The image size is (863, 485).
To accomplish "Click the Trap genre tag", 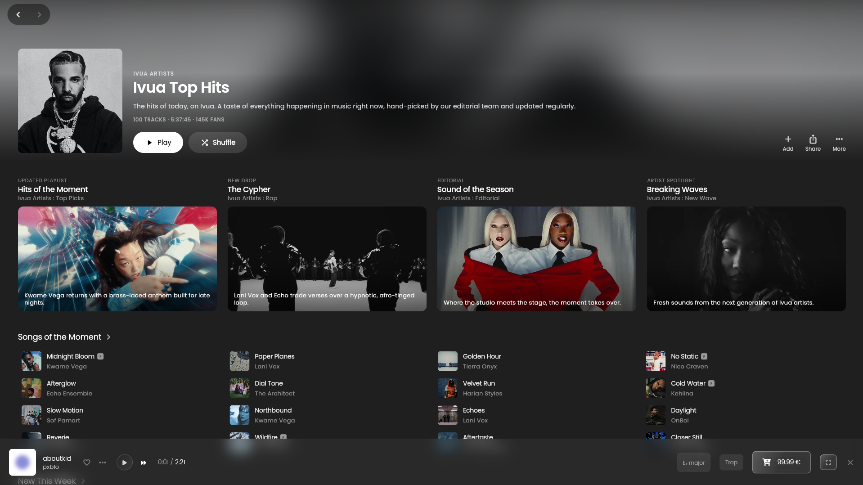I will point(731,463).
